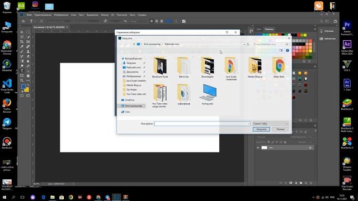Toggle visibility eye of background layer
This screenshot has height=201, width=358.
coord(258,147)
